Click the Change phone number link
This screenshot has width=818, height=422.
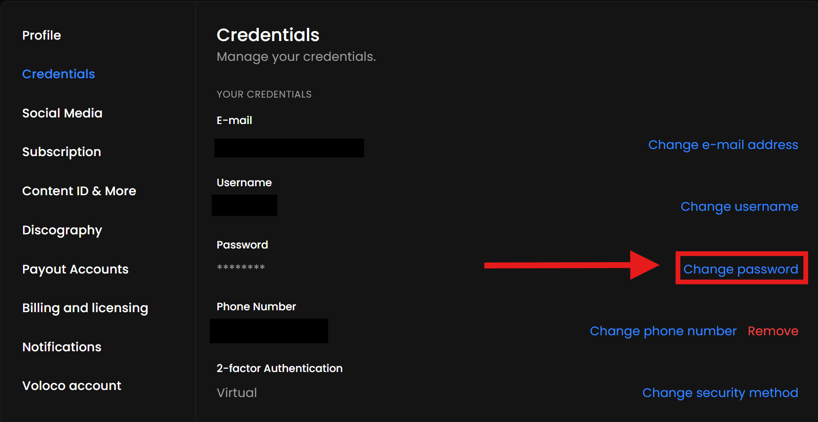663,331
